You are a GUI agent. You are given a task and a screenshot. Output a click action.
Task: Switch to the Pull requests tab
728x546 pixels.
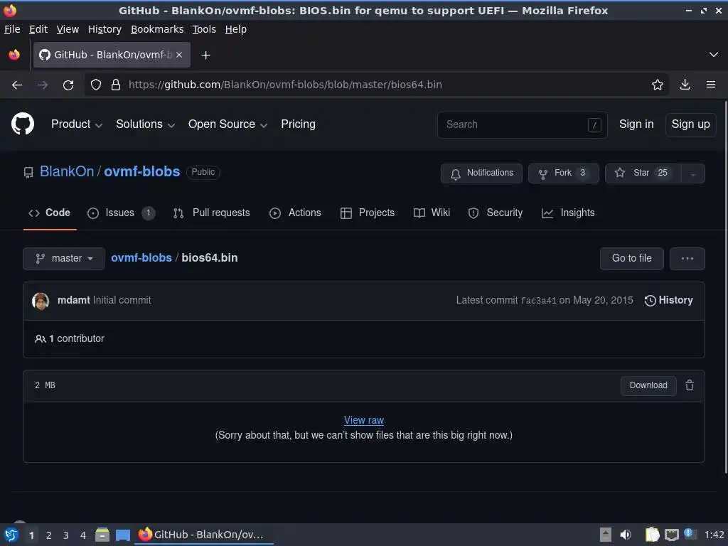point(211,213)
